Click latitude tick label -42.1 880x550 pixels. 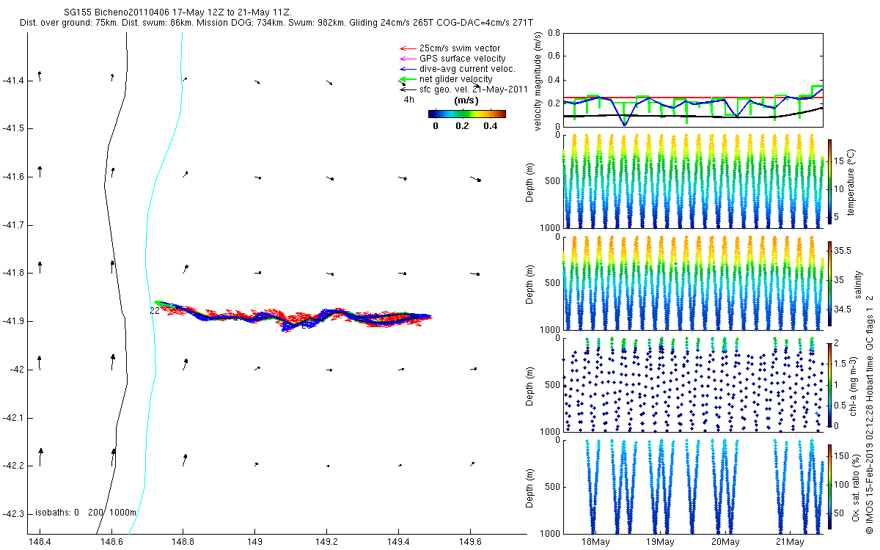coord(14,417)
